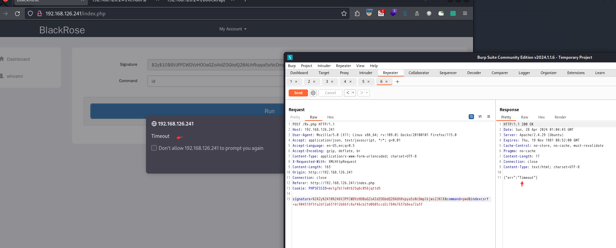Open the Burp menu

point(292,66)
